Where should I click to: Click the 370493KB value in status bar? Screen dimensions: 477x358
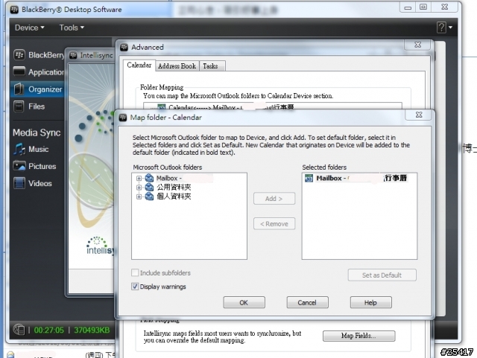click(x=92, y=330)
